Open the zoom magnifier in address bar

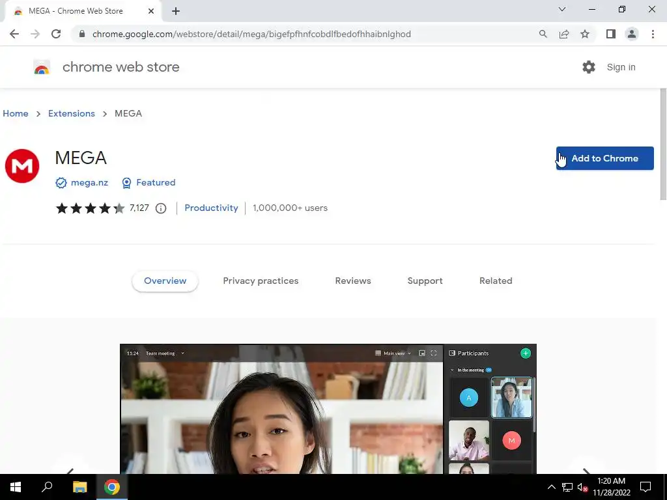point(543,34)
